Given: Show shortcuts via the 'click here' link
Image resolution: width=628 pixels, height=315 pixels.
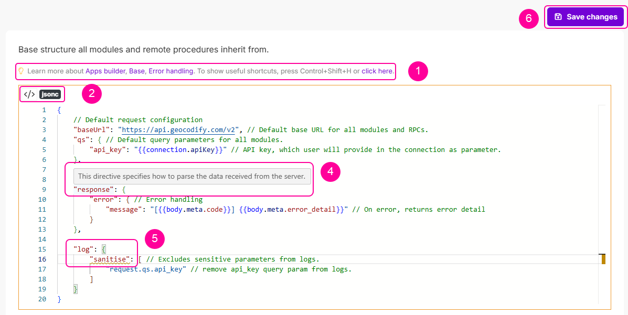Looking at the screenshot, I should [377, 71].
